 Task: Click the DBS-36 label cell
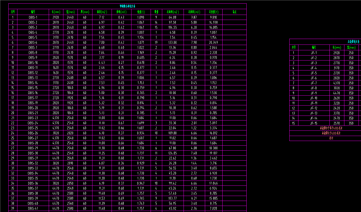click(33, 183)
